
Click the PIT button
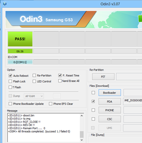[x=103, y=77]
